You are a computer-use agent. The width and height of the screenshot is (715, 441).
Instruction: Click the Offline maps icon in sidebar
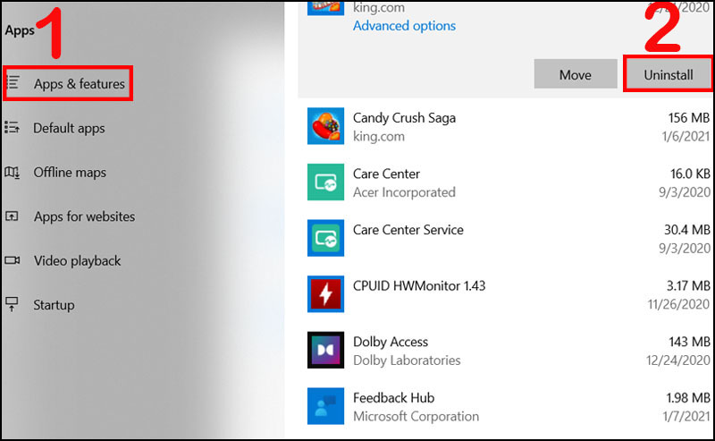click(x=13, y=173)
